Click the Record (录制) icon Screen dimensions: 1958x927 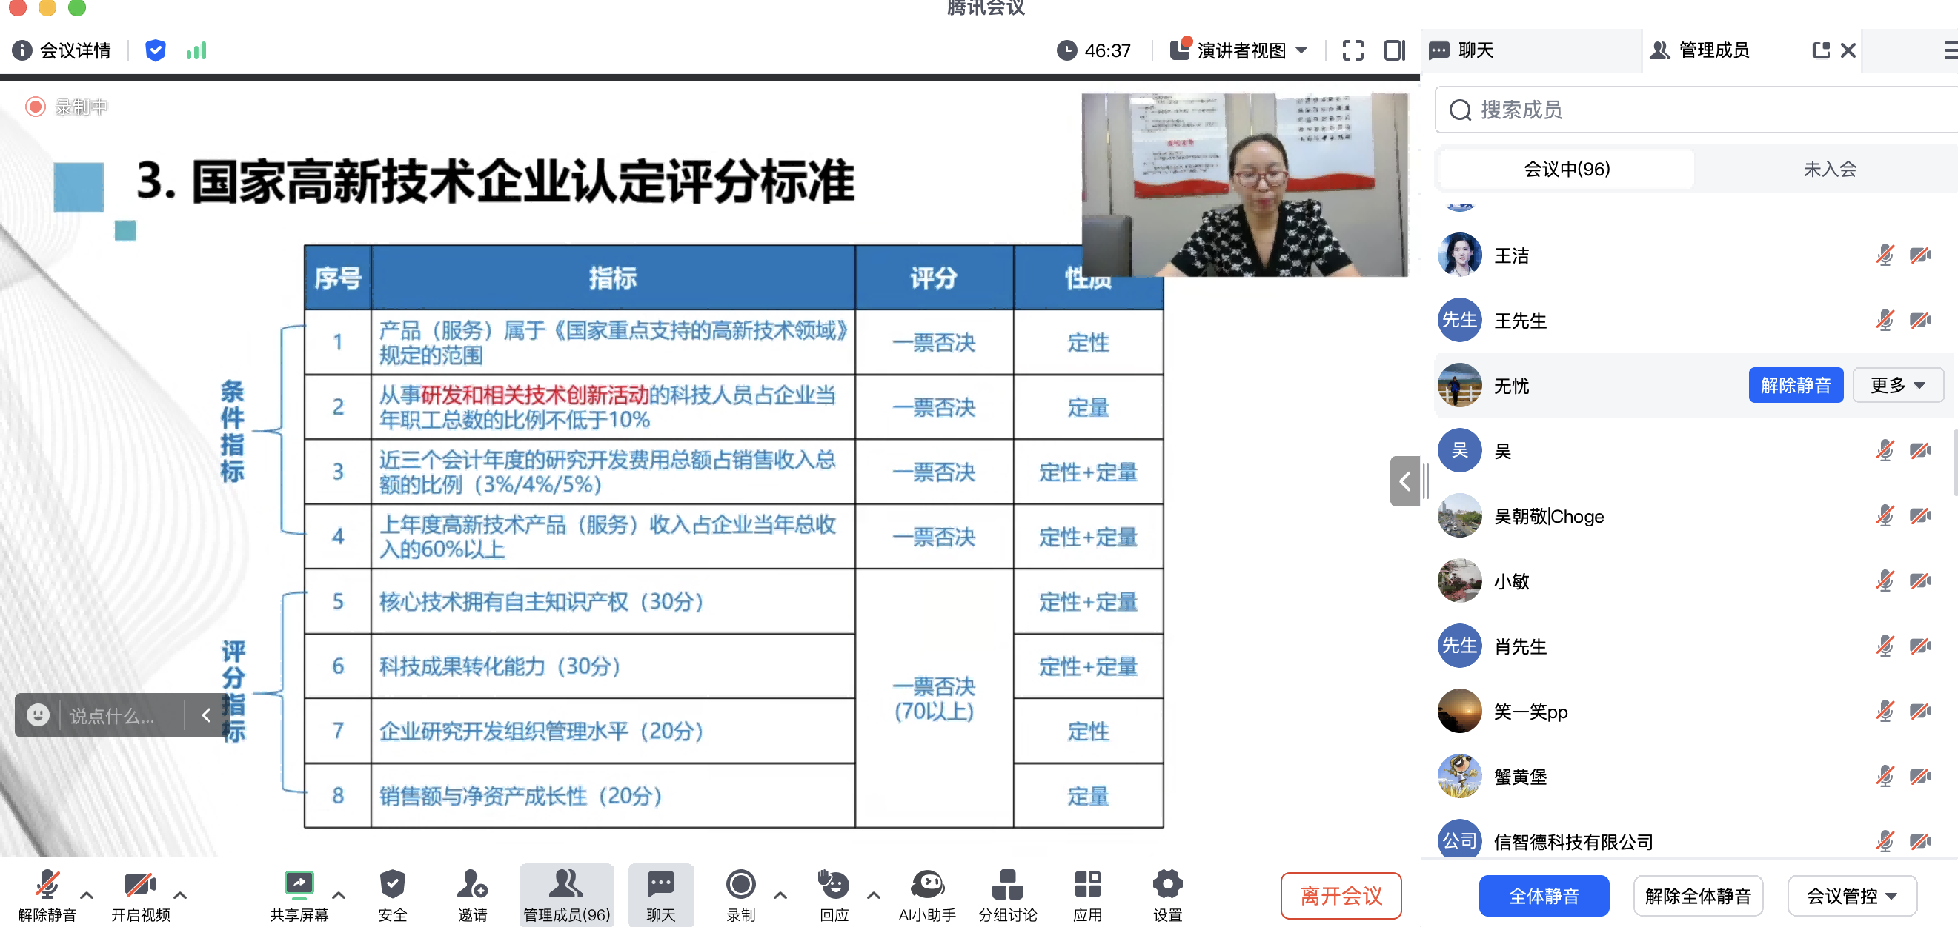[740, 885]
